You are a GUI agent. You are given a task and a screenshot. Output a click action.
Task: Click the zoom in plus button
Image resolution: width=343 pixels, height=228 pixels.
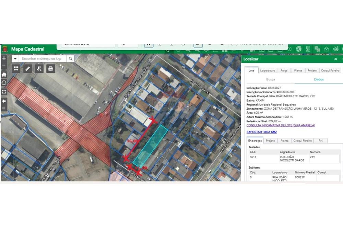(4, 58)
